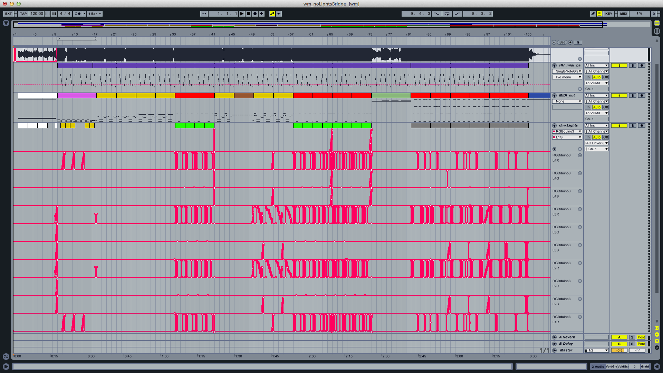
Task: Arm the global Record button
Action: (x=255, y=13)
